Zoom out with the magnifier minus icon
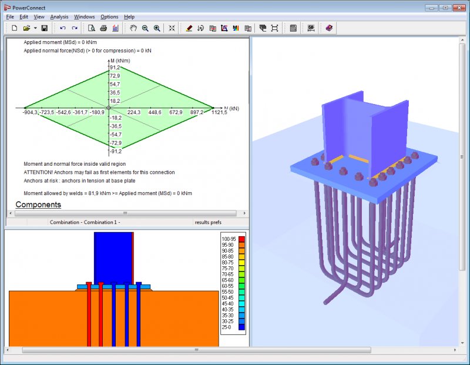This screenshot has width=470, height=365. point(145,28)
